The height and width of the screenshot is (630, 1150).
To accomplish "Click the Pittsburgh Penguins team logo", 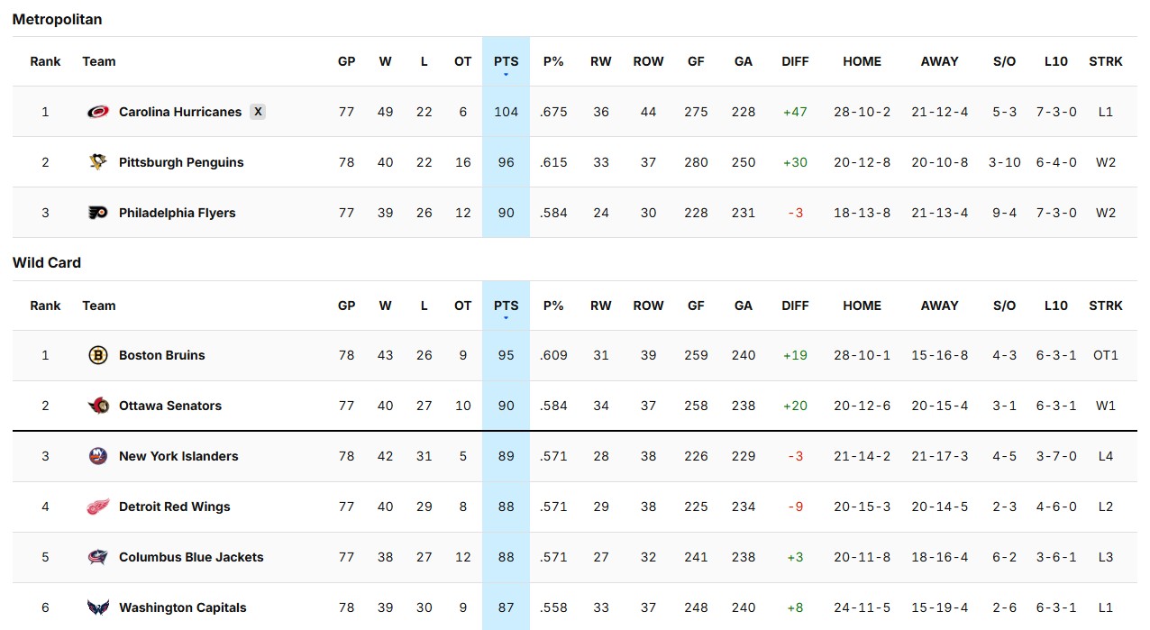I will pos(97,162).
